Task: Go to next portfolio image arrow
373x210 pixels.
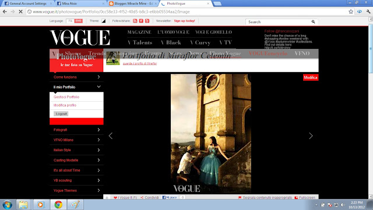Action: coord(311,136)
